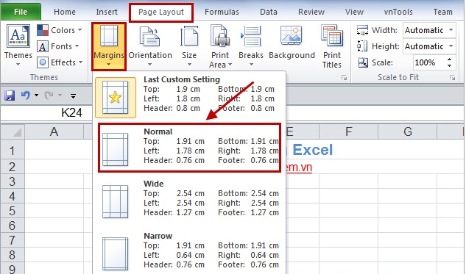Switch to the Insert tab

[107, 12]
